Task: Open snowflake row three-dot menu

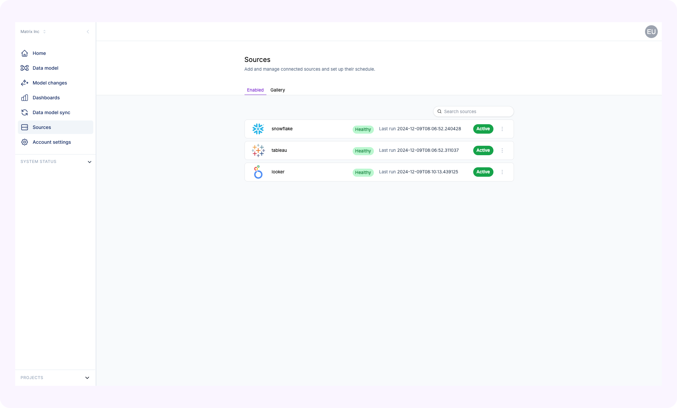Action: click(x=502, y=129)
